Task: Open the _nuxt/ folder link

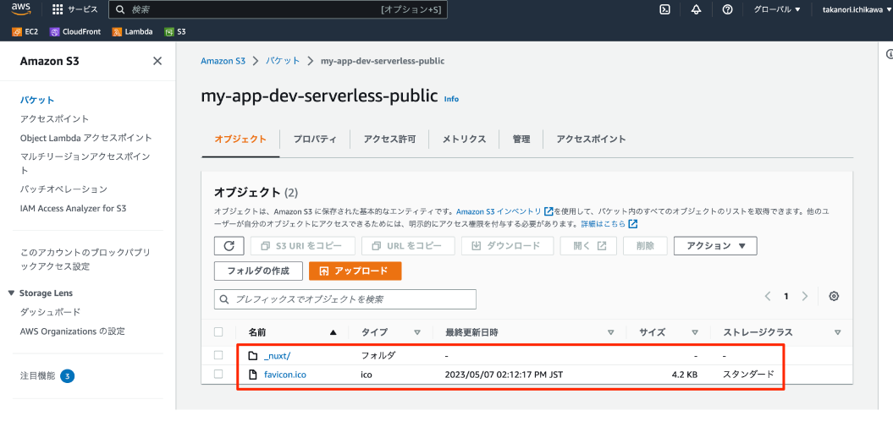Action: 278,356
